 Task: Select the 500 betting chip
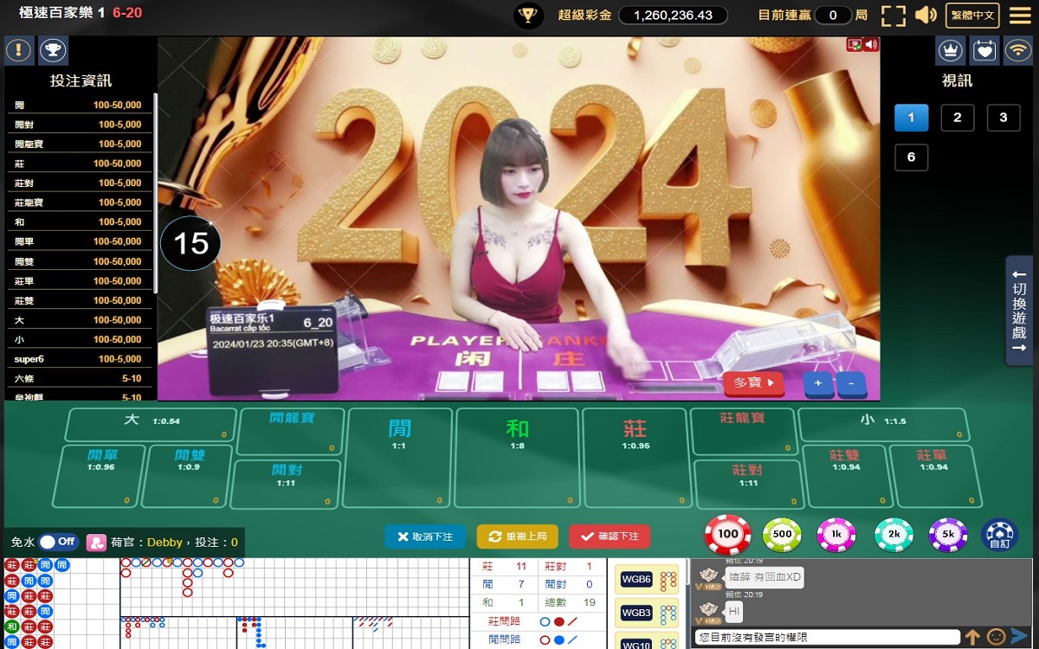point(782,534)
